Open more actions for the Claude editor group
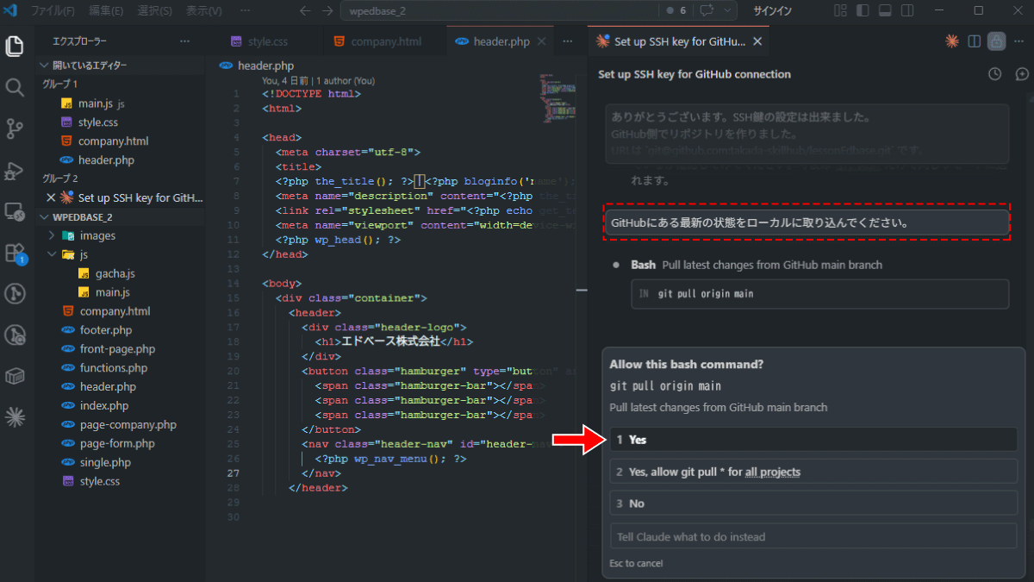 click(1018, 41)
